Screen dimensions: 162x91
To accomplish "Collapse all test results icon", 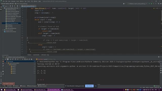I will tap(18, 59).
